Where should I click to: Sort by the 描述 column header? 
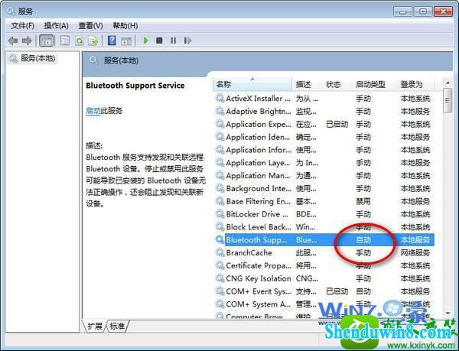click(x=307, y=84)
